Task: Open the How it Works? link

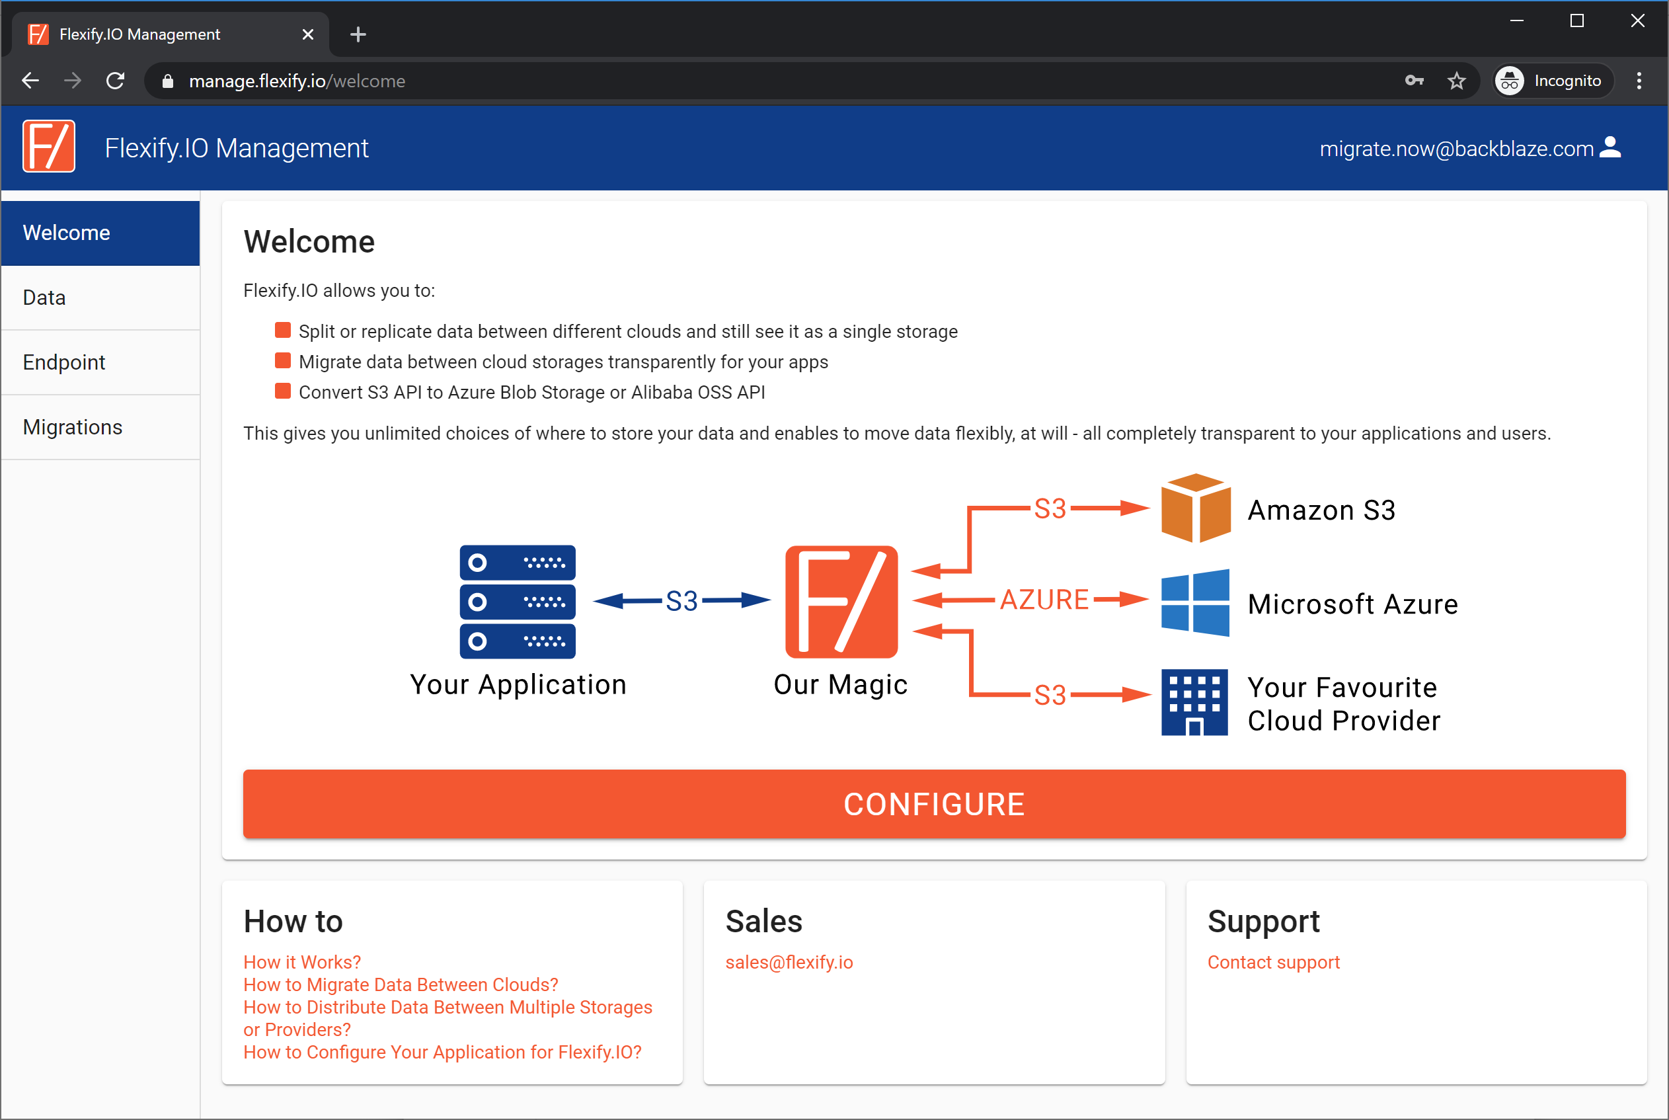Action: 302,962
